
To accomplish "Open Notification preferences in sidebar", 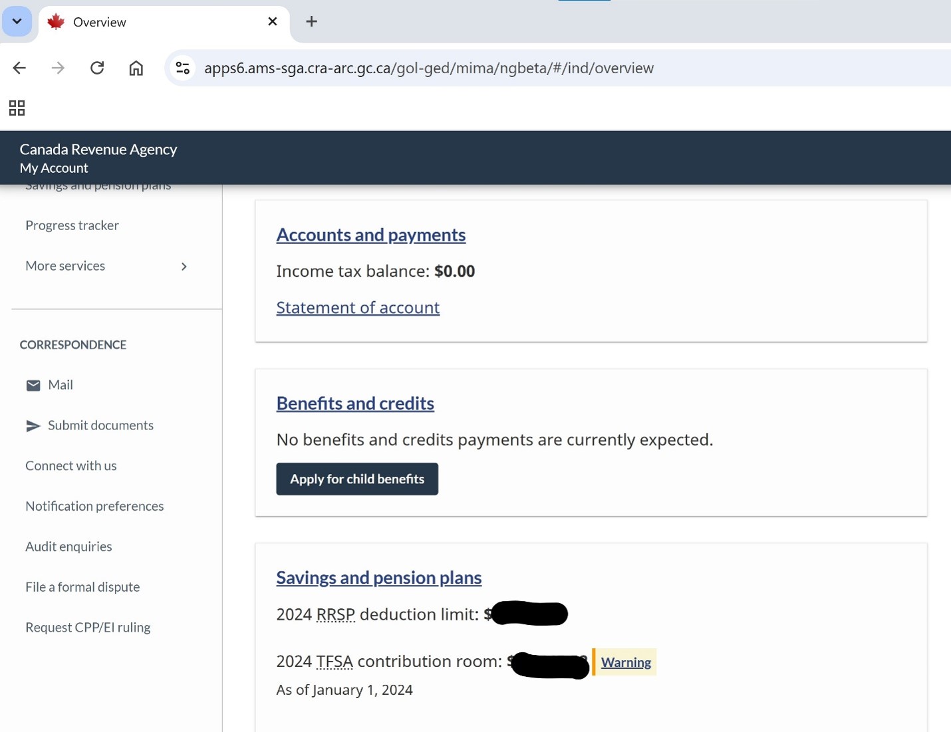I will (94, 507).
